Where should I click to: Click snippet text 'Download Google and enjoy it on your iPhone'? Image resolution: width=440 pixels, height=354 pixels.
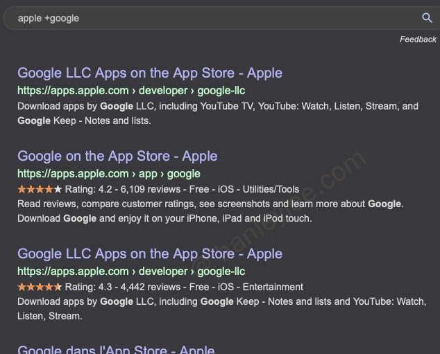[x=119, y=219]
